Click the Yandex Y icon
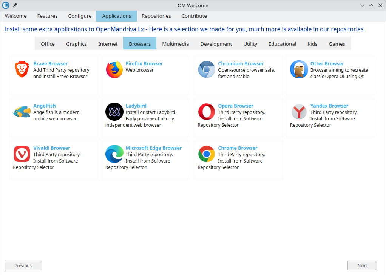This screenshot has width=386, height=275. click(299, 112)
